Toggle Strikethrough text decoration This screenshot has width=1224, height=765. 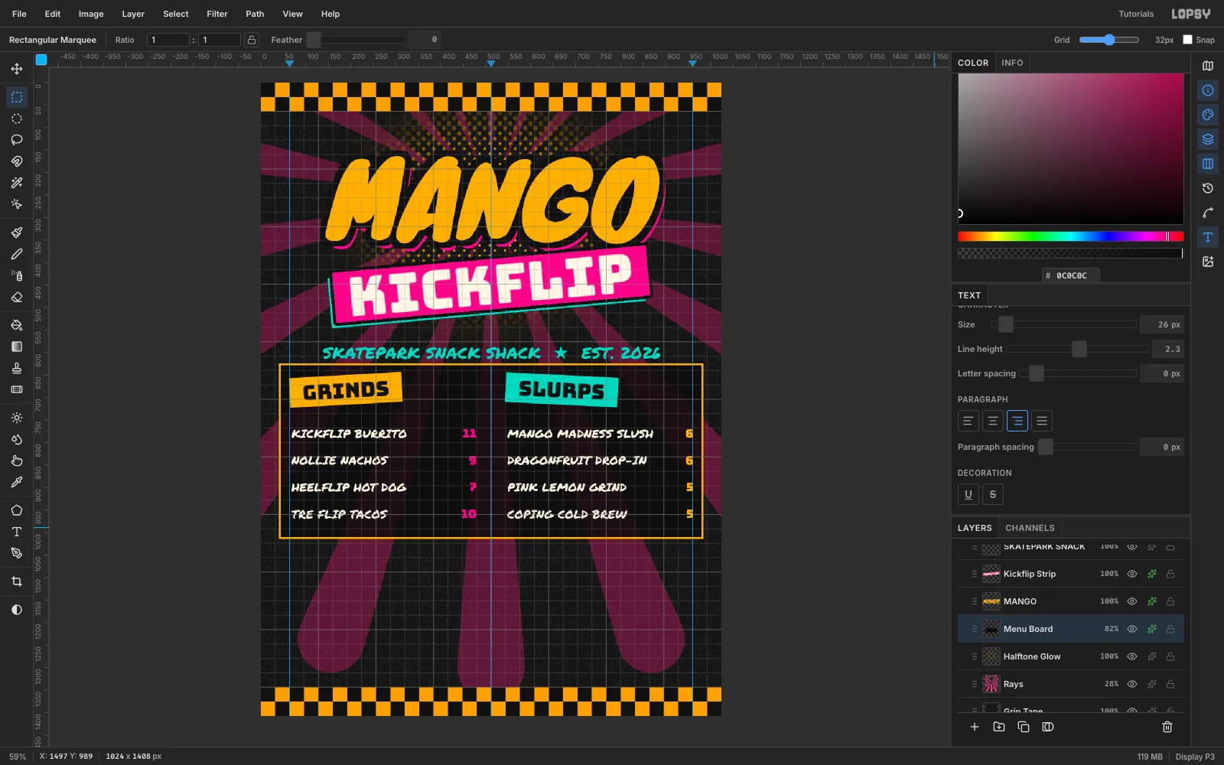pyautogui.click(x=993, y=494)
